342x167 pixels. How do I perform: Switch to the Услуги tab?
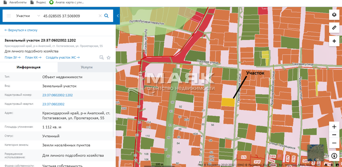point(86,67)
